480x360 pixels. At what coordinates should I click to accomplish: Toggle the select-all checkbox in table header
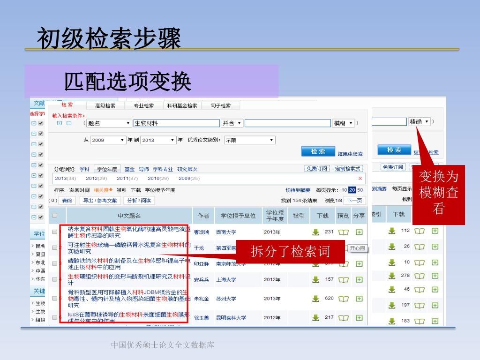54,215
